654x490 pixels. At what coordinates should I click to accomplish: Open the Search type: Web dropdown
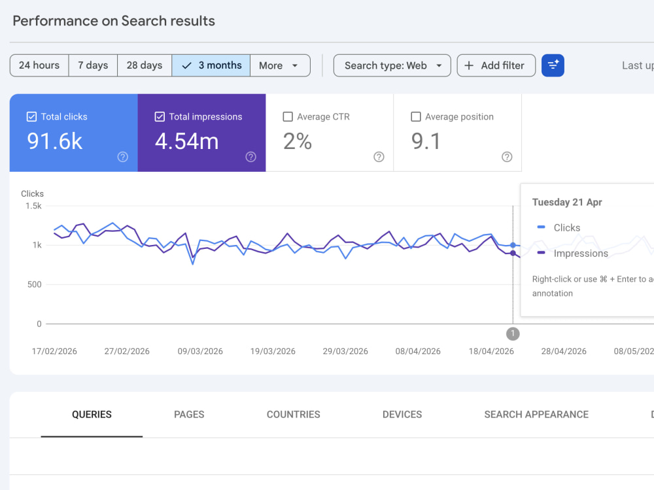(x=392, y=65)
